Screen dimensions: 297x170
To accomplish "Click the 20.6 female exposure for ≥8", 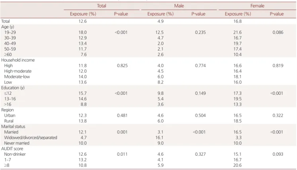I will click(x=238, y=165).
